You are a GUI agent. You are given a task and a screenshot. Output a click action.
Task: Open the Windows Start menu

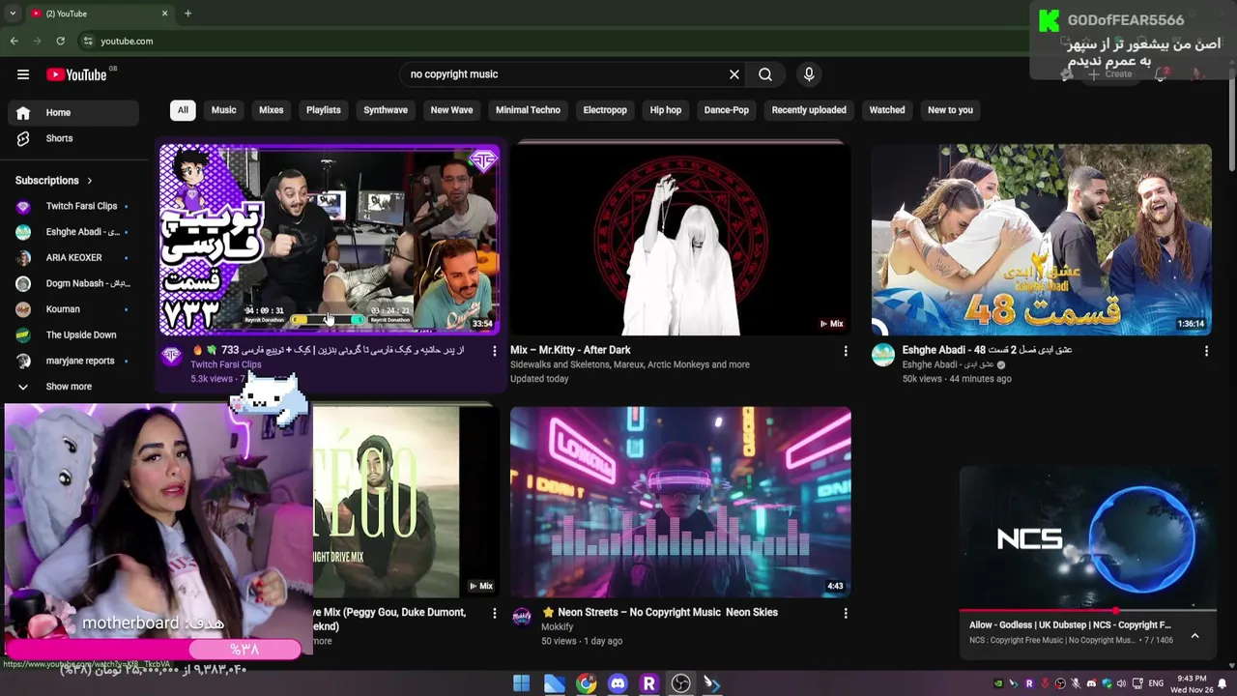[521, 683]
